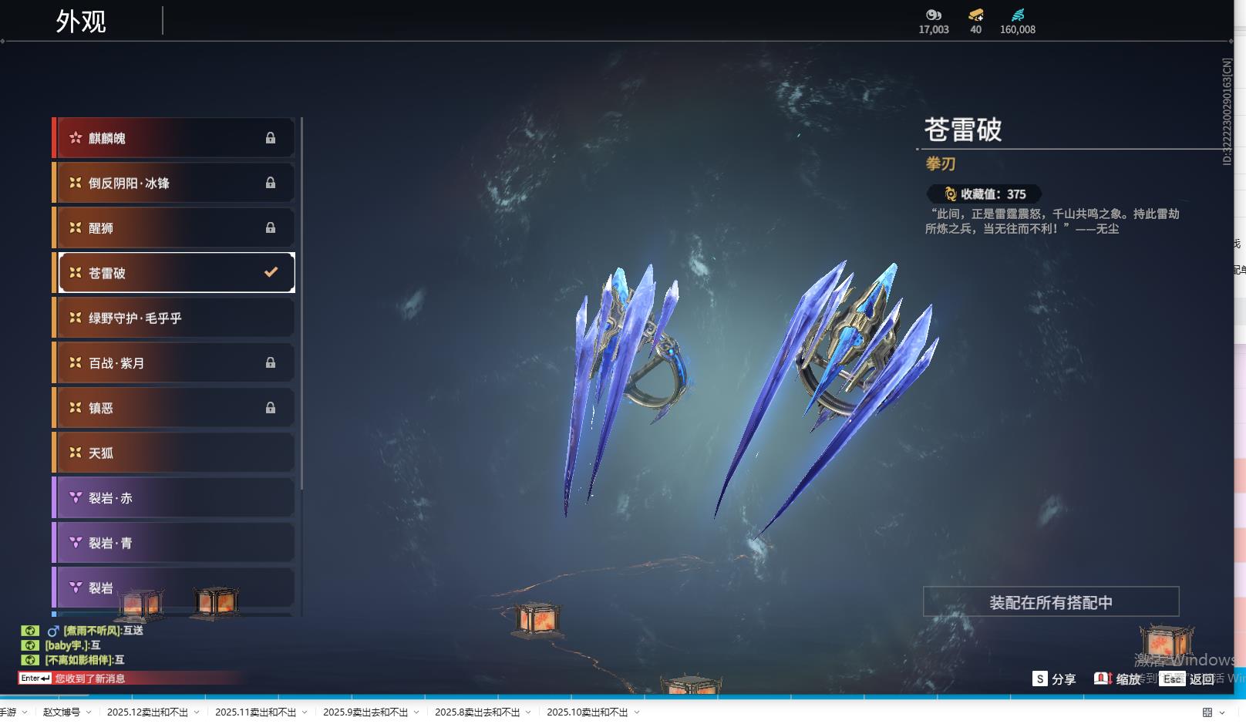The width and height of the screenshot is (1246, 724).
Task: Open the 2025.10卖出和不出 tab dropdown arrow
Action: (x=637, y=712)
